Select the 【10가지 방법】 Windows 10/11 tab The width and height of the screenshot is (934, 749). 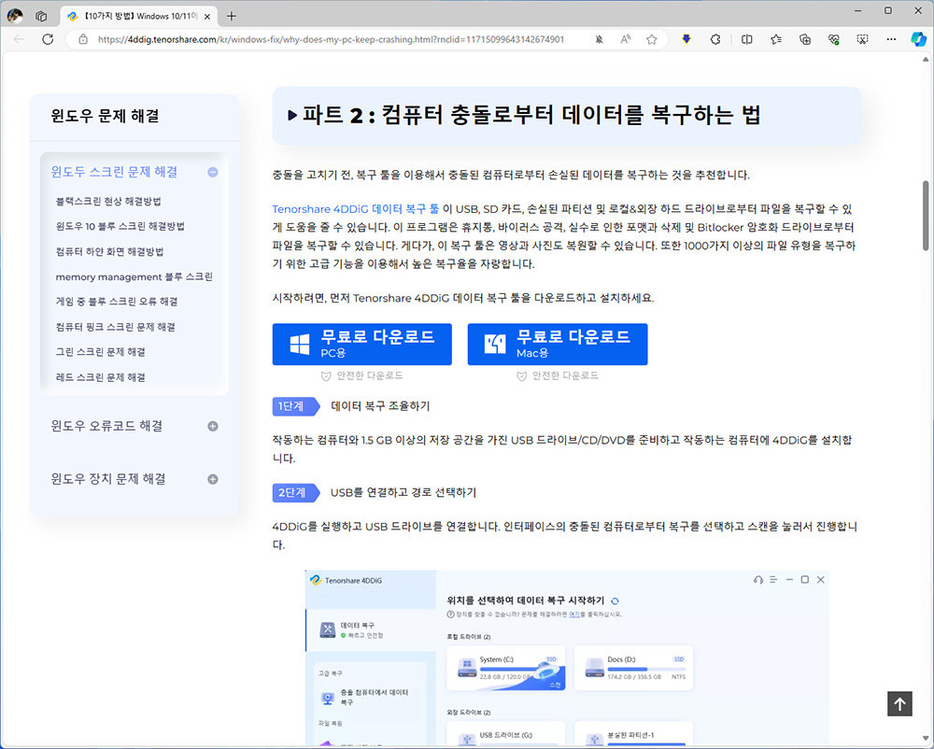click(138, 16)
